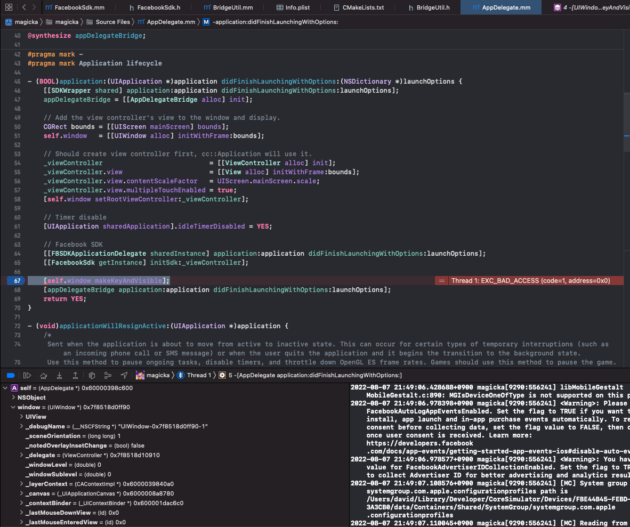Click the Step Over debug button
The image size is (630, 527).
coord(44,375)
